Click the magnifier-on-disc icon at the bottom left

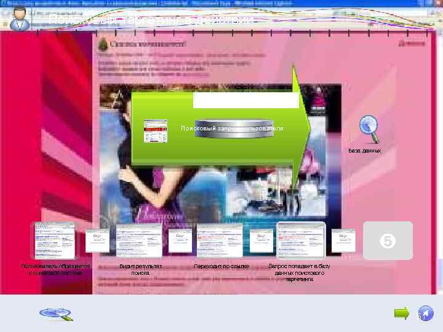coord(56,314)
